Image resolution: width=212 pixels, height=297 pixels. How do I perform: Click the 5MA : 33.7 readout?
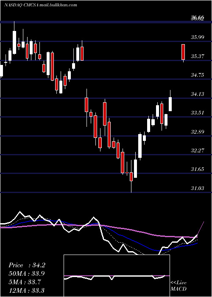coord(25,282)
